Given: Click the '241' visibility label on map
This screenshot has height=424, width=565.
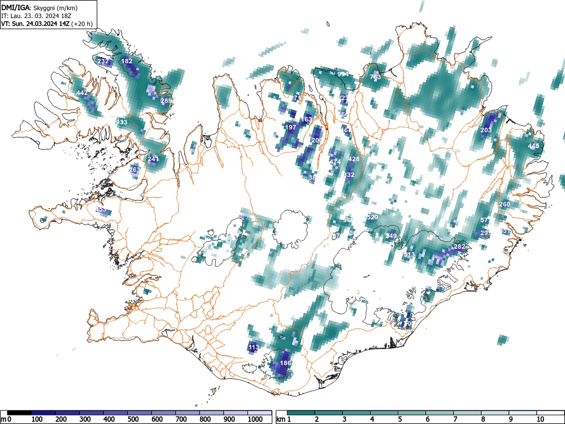Looking at the screenshot, I should 153,159.
